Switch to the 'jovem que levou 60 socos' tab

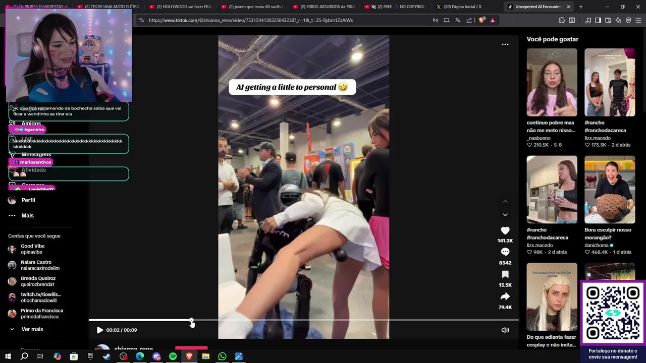click(252, 7)
